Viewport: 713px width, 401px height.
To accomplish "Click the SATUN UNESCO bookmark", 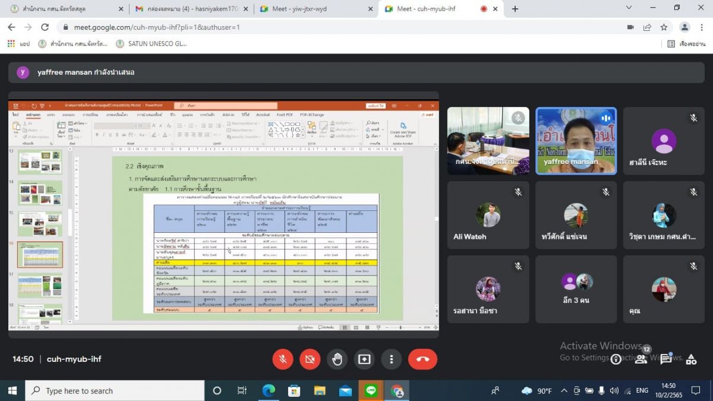I will tap(152, 43).
